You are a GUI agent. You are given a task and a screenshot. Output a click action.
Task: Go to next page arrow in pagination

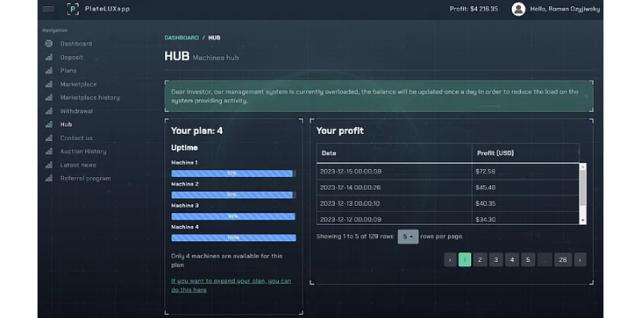click(x=580, y=260)
